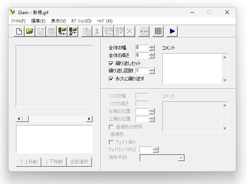Image resolution: width=247 pixels, height=184 pixels.
Task: Click the preview scrollbar left arrow
Action: (x=19, y=119)
